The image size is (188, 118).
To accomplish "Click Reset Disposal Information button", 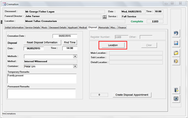I will coord(42,43).
